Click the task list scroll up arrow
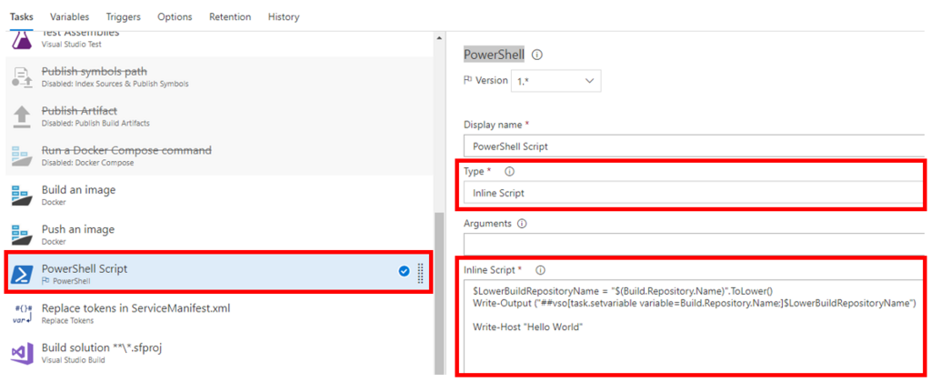Image resolution: width=931 pixels, height=382 pixels. coord(439,39)
